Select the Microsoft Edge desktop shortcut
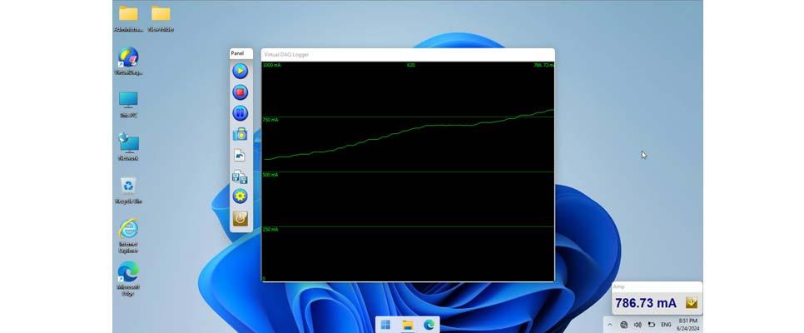This screenshot has height=333, width=804. [x=128, y=279]
